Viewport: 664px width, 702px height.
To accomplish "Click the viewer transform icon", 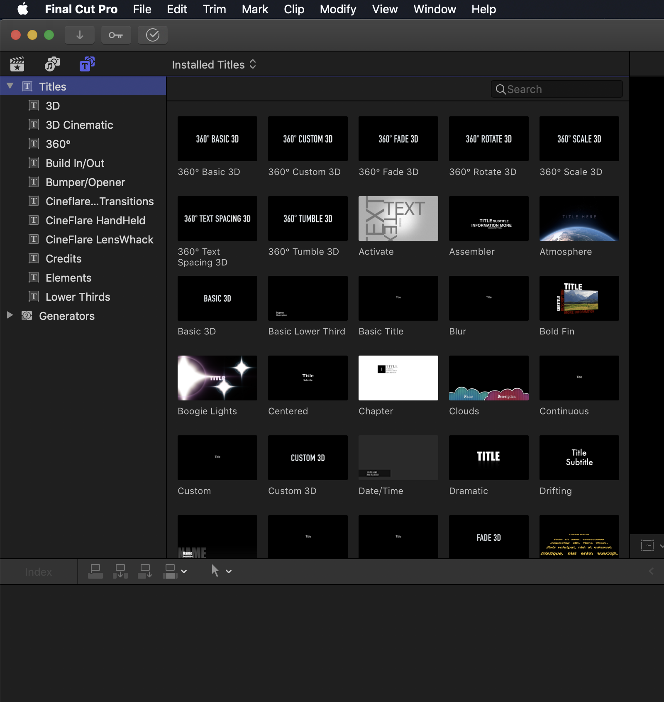I will (647, 545).
